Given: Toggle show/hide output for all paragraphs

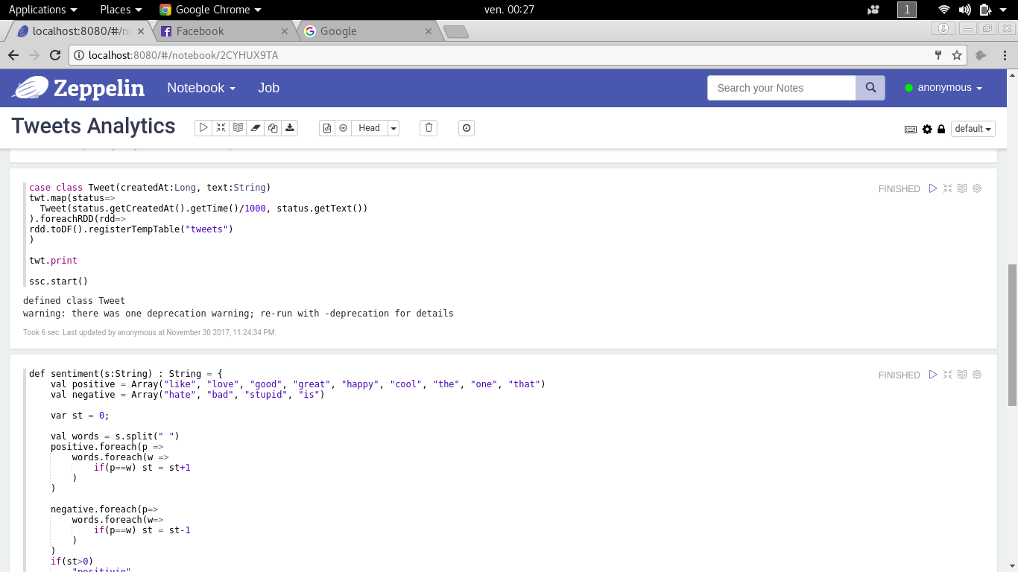Looking at the screenshot, I should (x=238, y=128).
